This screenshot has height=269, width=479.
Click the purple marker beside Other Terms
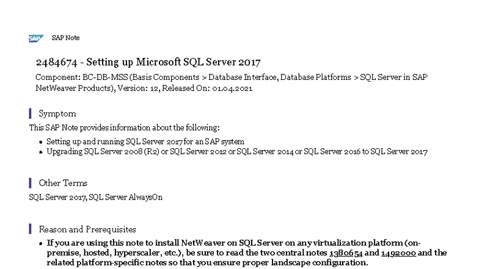coord(30,183)
